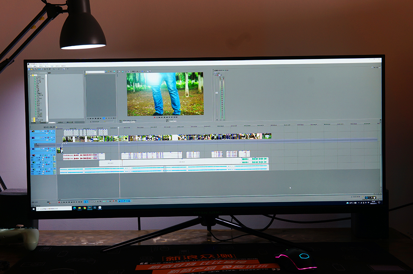Open the More menu on top video track
This screenshot has width=413, height=274.
(x=54, y=131)
